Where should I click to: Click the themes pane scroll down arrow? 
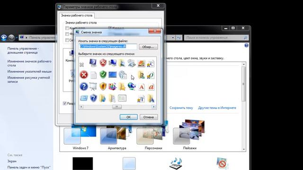(x=244, y=149)
